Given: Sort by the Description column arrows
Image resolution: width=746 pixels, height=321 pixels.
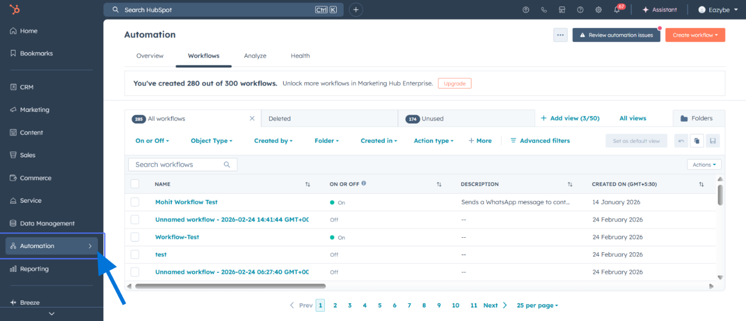Looking at the screenshot, I should coord(570,184).
